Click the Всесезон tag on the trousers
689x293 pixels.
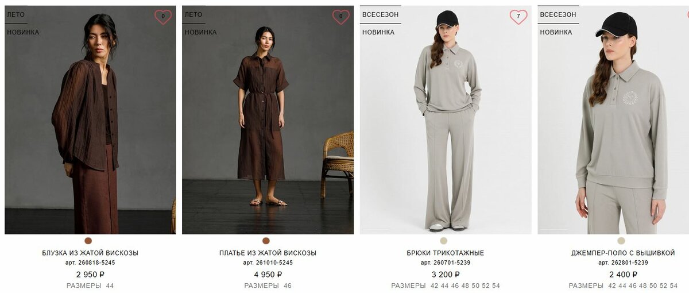380,14
